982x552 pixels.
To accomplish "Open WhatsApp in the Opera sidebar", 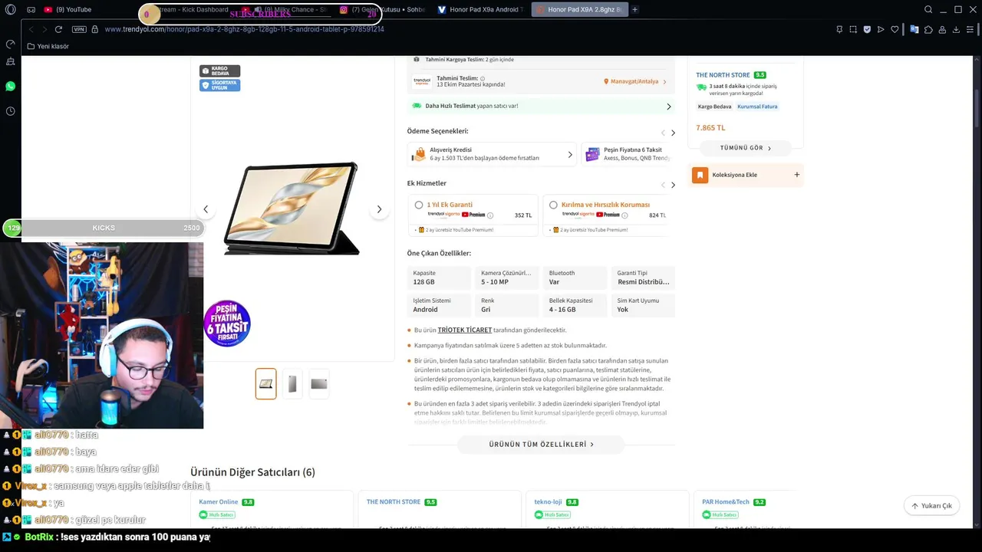I will [10, 86].
